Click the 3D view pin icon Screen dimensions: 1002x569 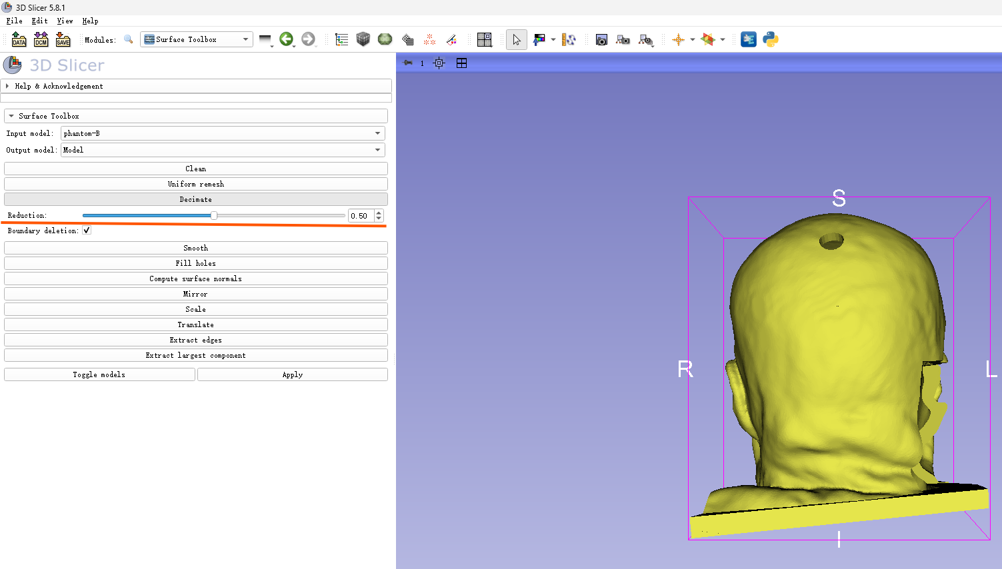pos(408,63)
